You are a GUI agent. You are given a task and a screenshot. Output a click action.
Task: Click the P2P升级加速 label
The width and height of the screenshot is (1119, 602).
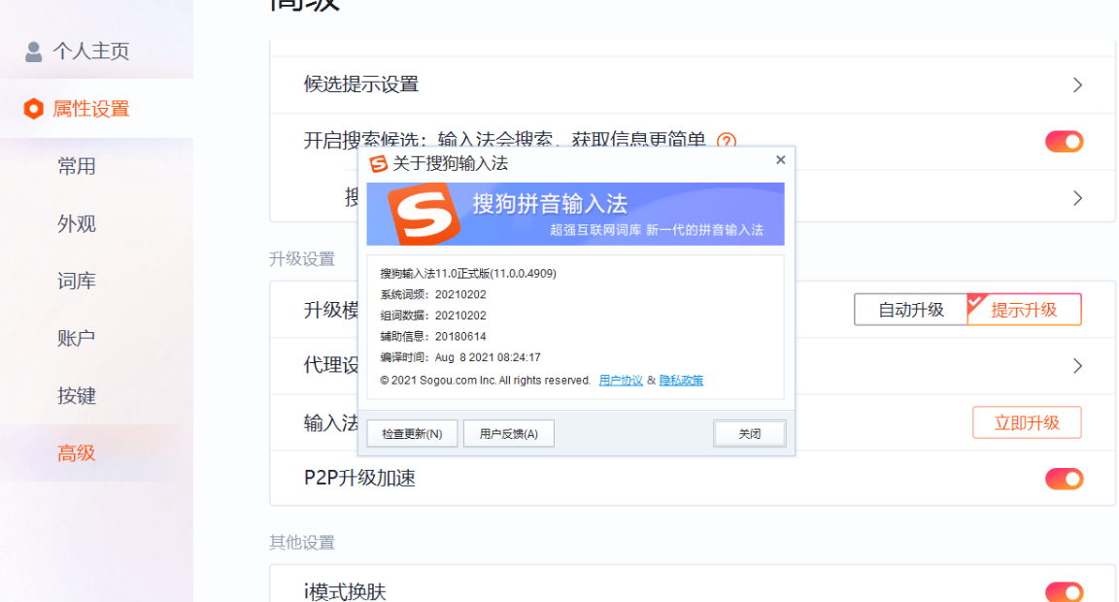coord(359,478)
